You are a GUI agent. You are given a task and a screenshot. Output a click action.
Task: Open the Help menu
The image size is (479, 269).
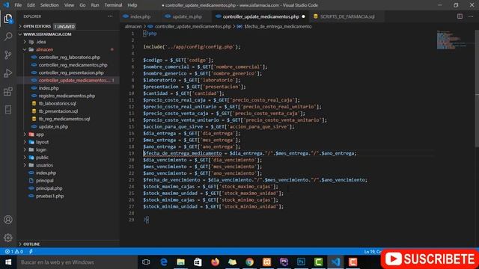tap(132, 5)
